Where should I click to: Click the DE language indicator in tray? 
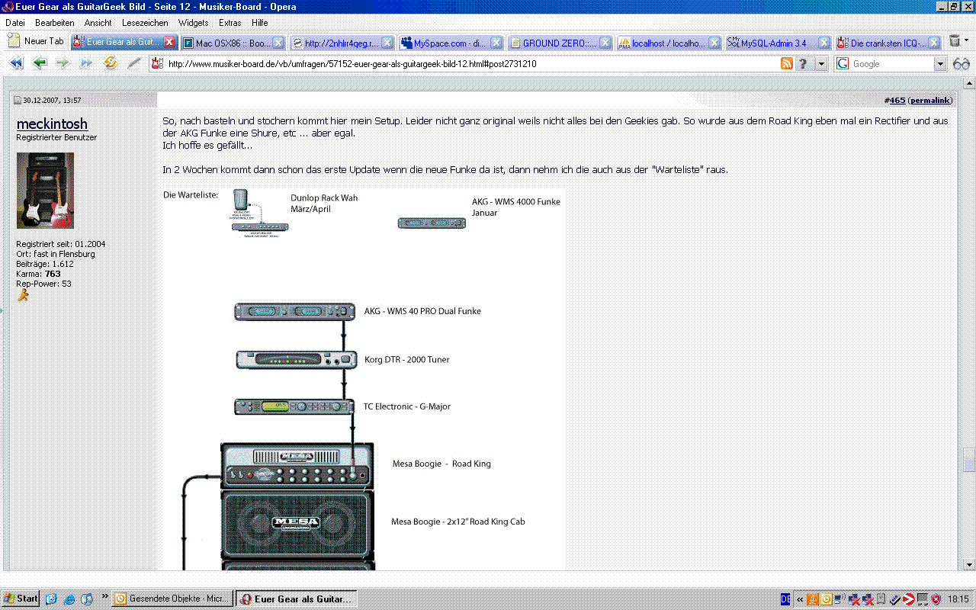click(786, 599)
